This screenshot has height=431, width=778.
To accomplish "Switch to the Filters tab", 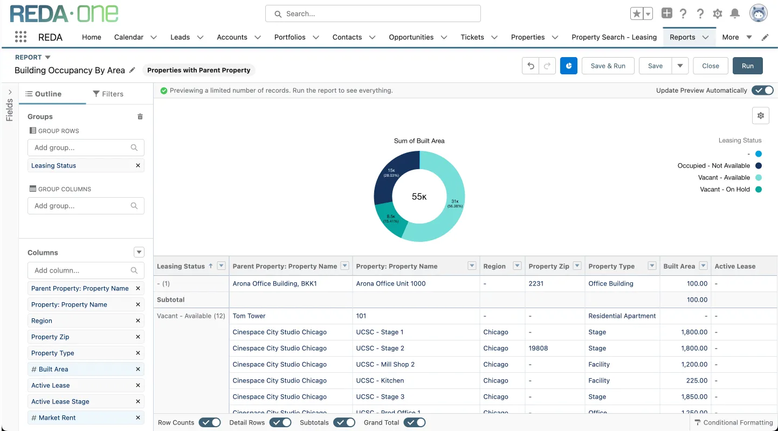I will 108,93.
